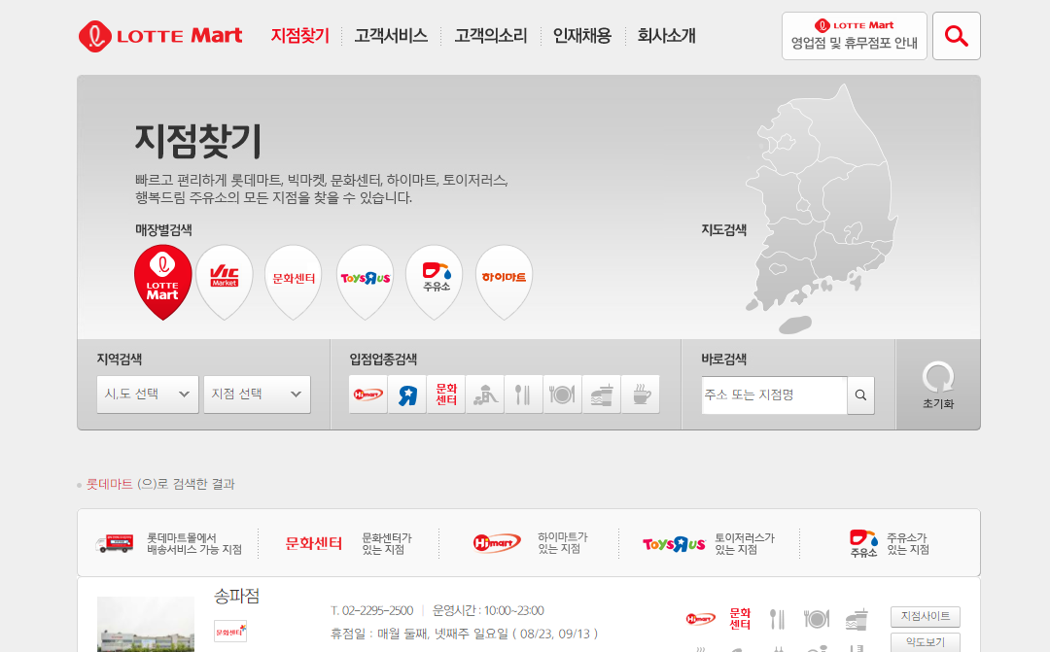This screenshot has width=1050, height=652.
Task: Select the Toys R Us store pin
Action: (x=365, y=282)
